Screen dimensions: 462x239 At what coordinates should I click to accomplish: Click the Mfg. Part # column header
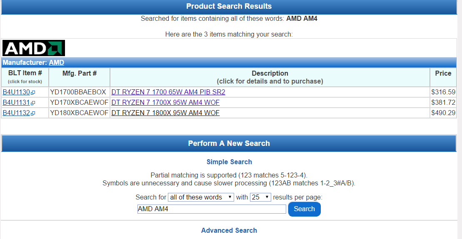coord(79,77)
